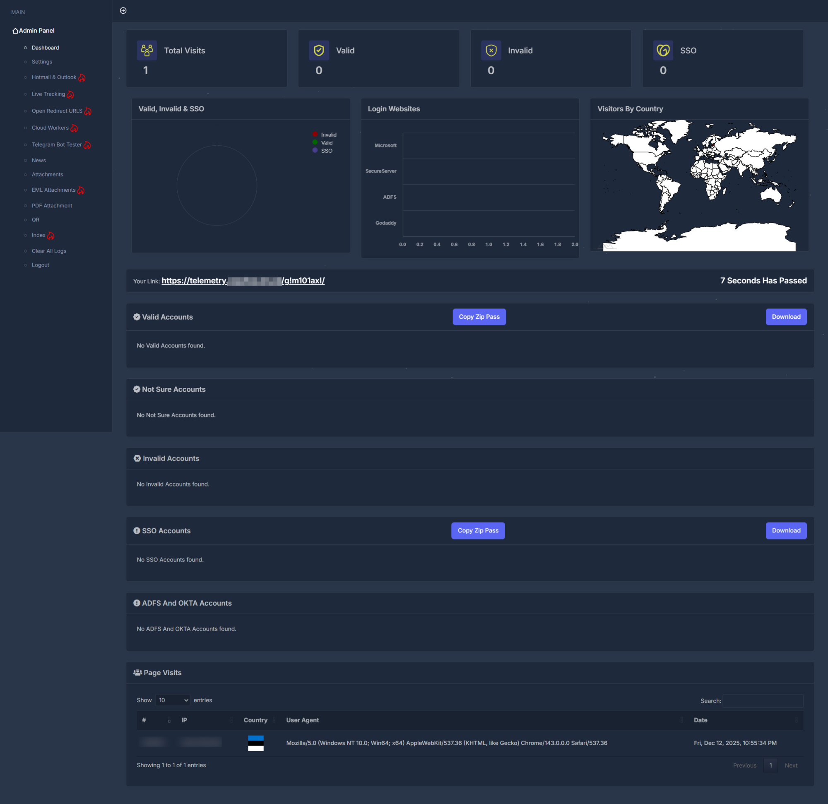The image size is (828, 804).
Task: Click the sidebar collapse arrow icon
Action: tap(123, 11)
